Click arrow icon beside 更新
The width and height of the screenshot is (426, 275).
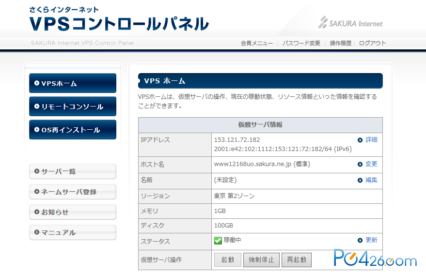tap(360, 240)
